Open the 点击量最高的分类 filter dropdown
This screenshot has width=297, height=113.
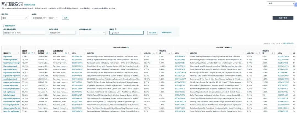(x=92, y=33)
